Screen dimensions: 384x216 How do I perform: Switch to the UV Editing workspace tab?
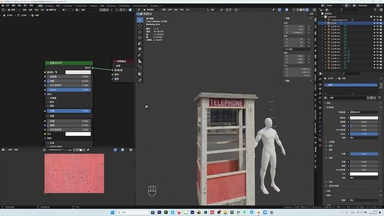point(68,6)
